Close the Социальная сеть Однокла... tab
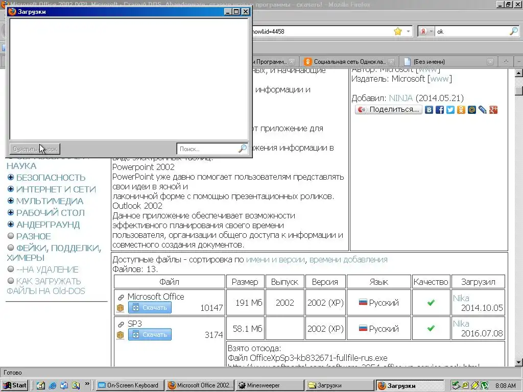 pos(391,62)
